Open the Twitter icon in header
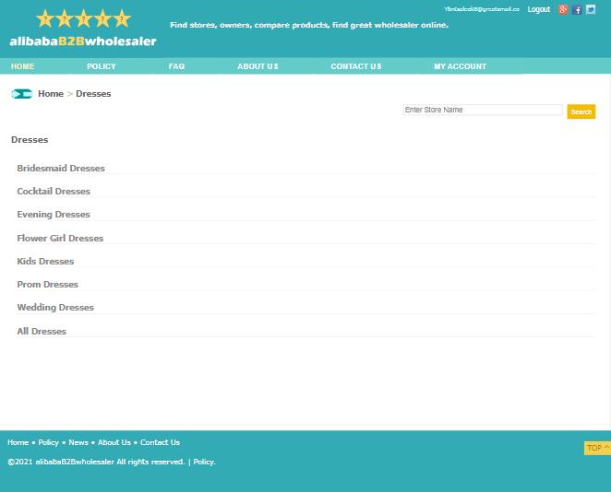The image size is (611, 492). tap(591, 9)
